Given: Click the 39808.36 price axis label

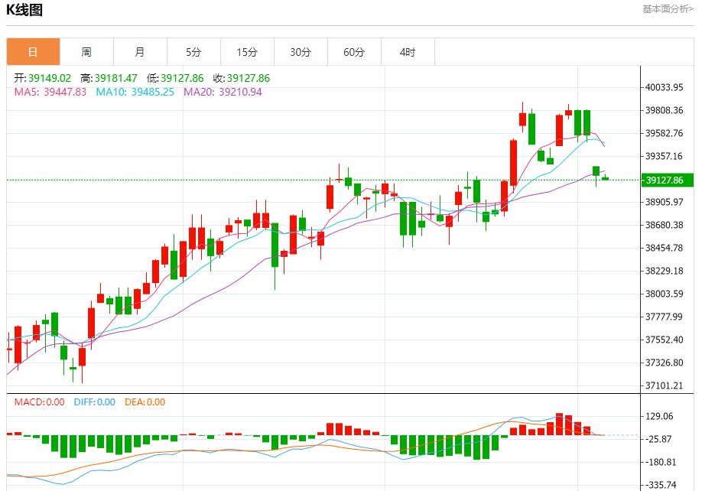Looking at the screenshot, I should click(664, 110).
